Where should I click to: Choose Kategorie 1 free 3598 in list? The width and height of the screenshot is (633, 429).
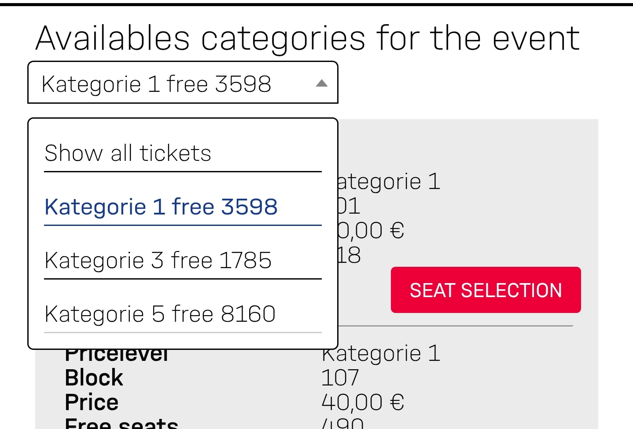click(x=161, y=207)
